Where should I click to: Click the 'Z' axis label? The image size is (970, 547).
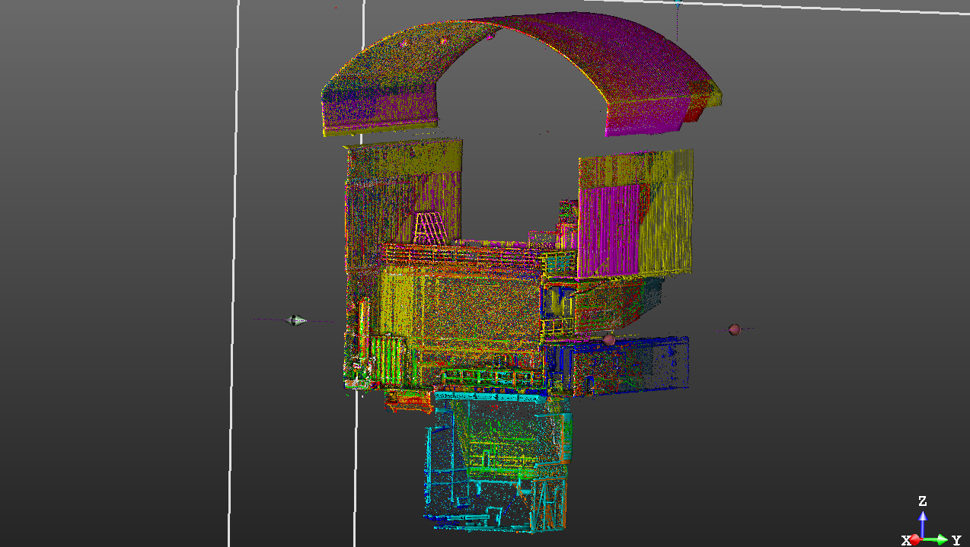point(922,501)
